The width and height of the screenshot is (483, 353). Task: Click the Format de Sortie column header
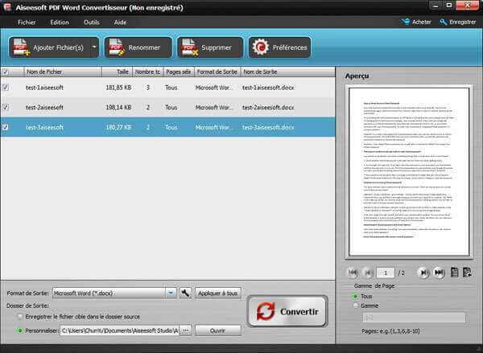coord(217,72)
